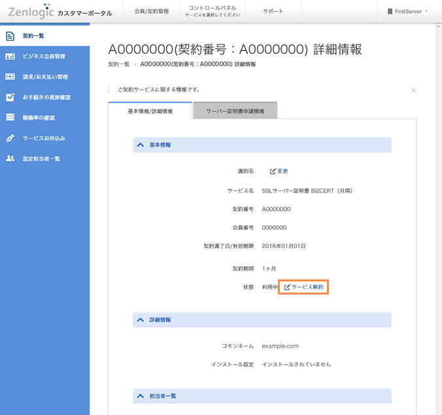
Task: Click the お手続きの進捗確認 checkmark icon
Action: (x=10, y=98)
